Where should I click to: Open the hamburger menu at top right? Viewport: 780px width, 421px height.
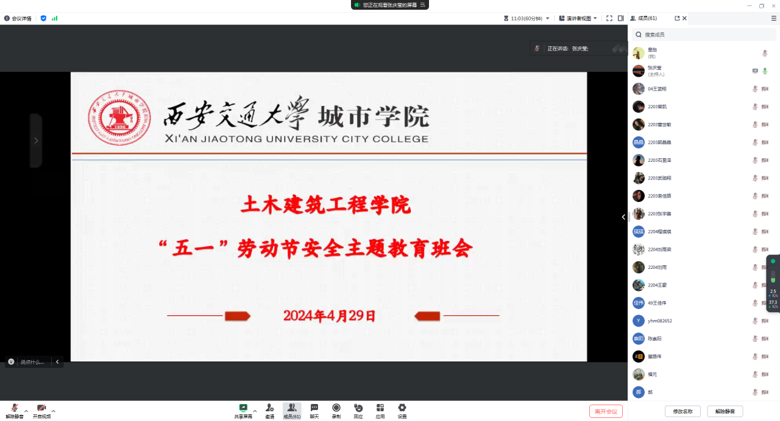774,18
